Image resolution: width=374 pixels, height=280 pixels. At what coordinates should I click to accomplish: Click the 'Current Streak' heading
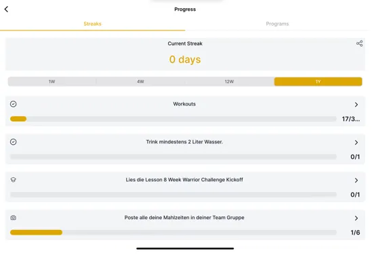pos(185,43)
